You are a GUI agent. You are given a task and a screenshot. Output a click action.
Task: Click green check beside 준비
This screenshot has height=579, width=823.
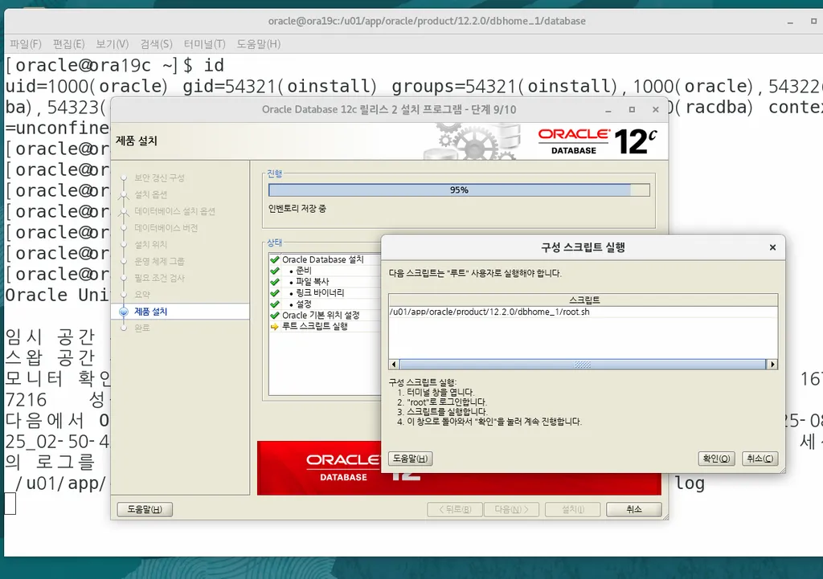275,271
